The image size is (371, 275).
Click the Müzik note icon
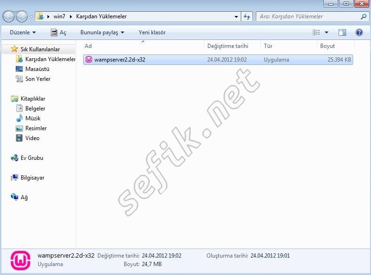click(x=19, y=118)
